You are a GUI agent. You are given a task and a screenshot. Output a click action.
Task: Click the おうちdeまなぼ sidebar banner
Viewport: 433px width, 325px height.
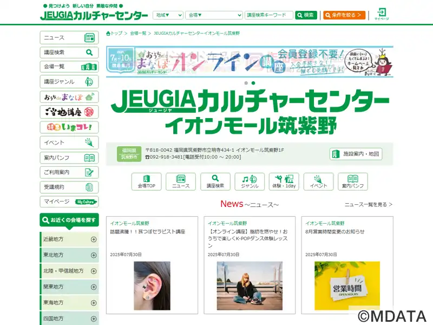(69, 97)
